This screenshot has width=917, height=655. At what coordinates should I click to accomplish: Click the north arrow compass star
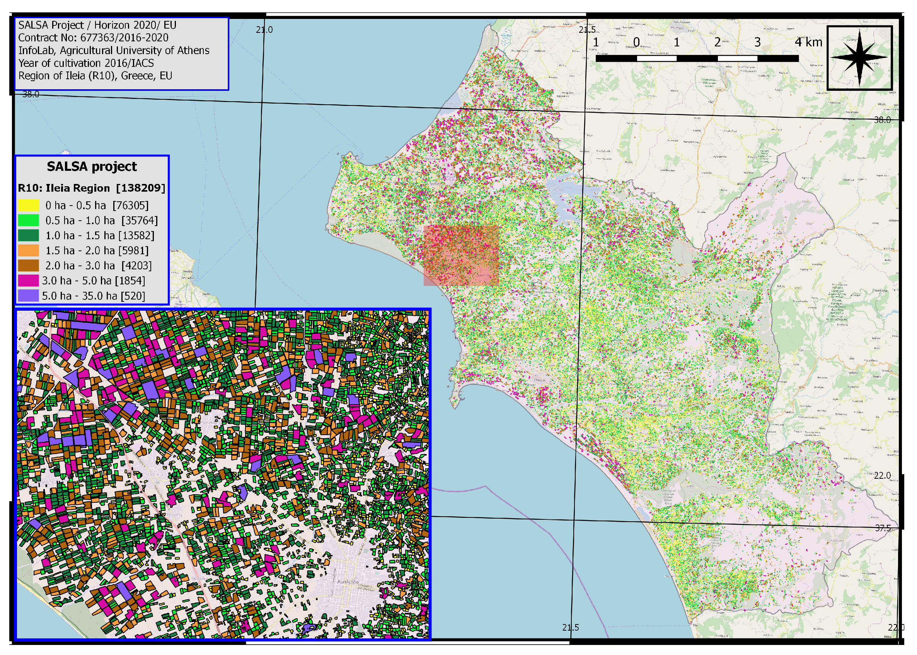click(859, 58)
